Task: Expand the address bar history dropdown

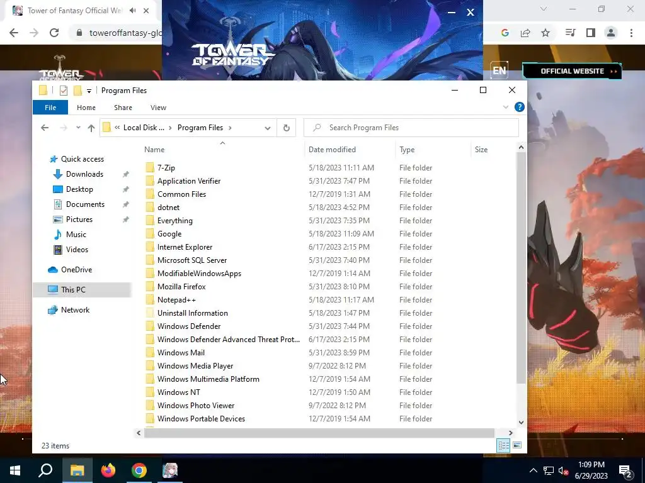Action: tap(268, 128)
